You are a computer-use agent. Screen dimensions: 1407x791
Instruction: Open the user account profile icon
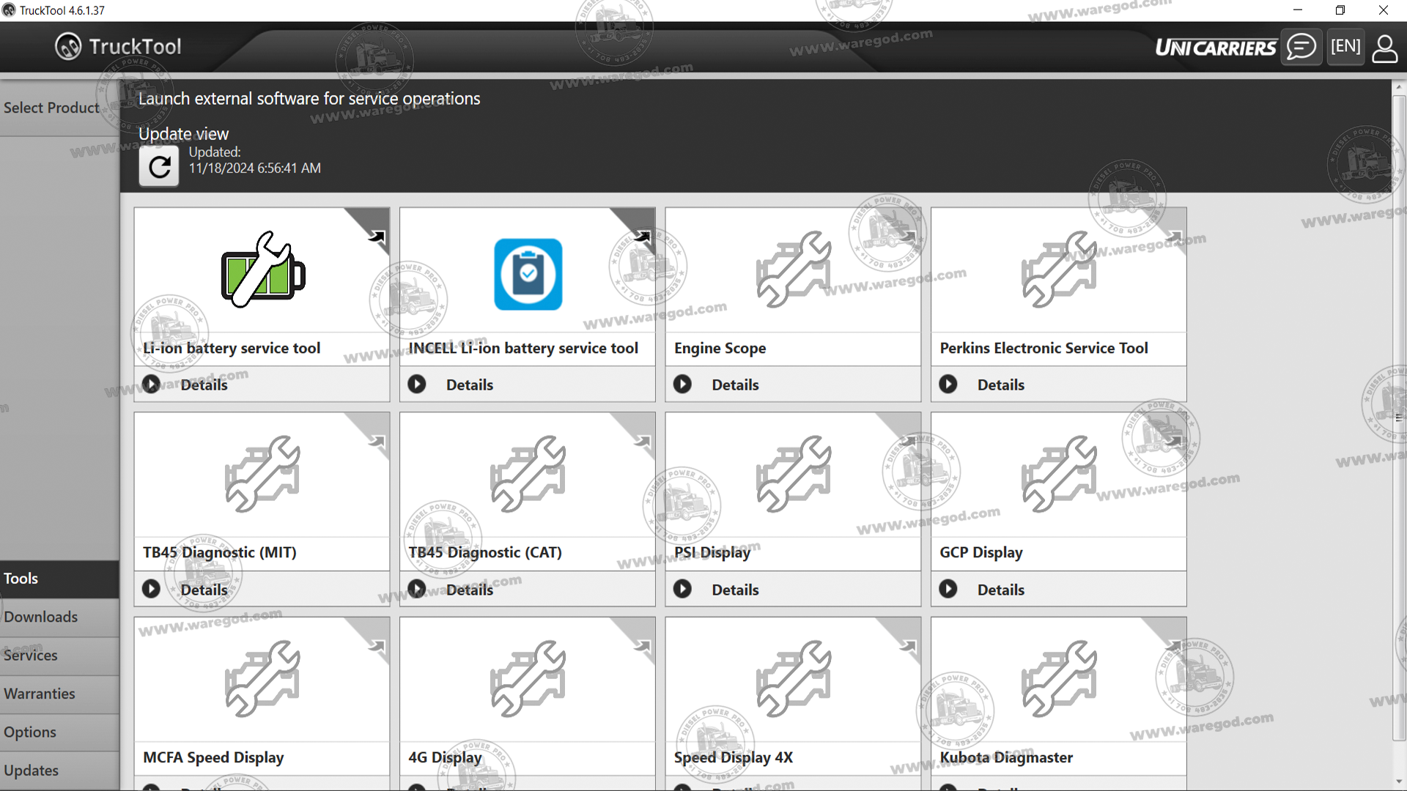tap(1384, 48)
